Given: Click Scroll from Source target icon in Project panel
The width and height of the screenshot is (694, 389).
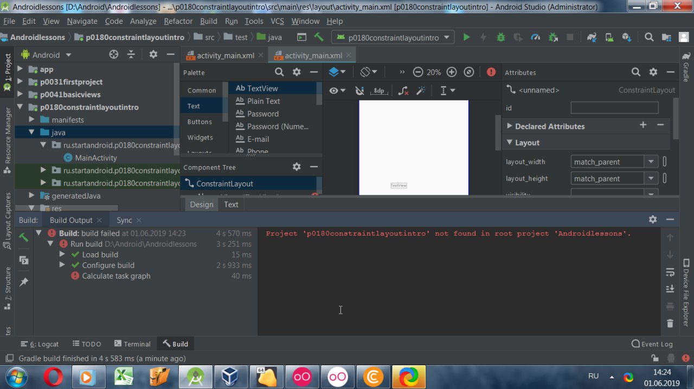Looking at the screenshot, I should [x=113, y=55].
